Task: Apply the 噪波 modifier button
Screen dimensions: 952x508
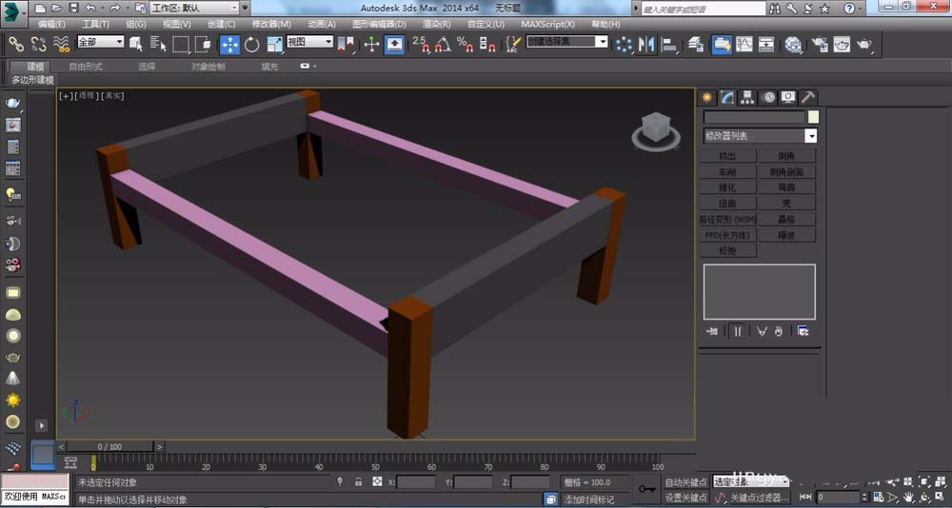Action: point(786,235)
